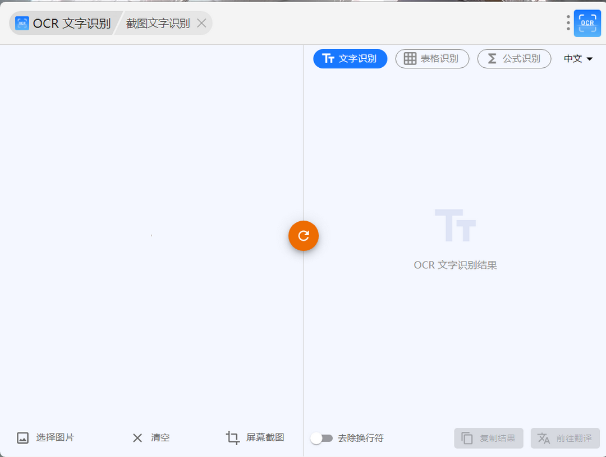Click the copy icon on 复制结果
The height and width of the screenshot is (457, 606).
[x=467, y=439]
